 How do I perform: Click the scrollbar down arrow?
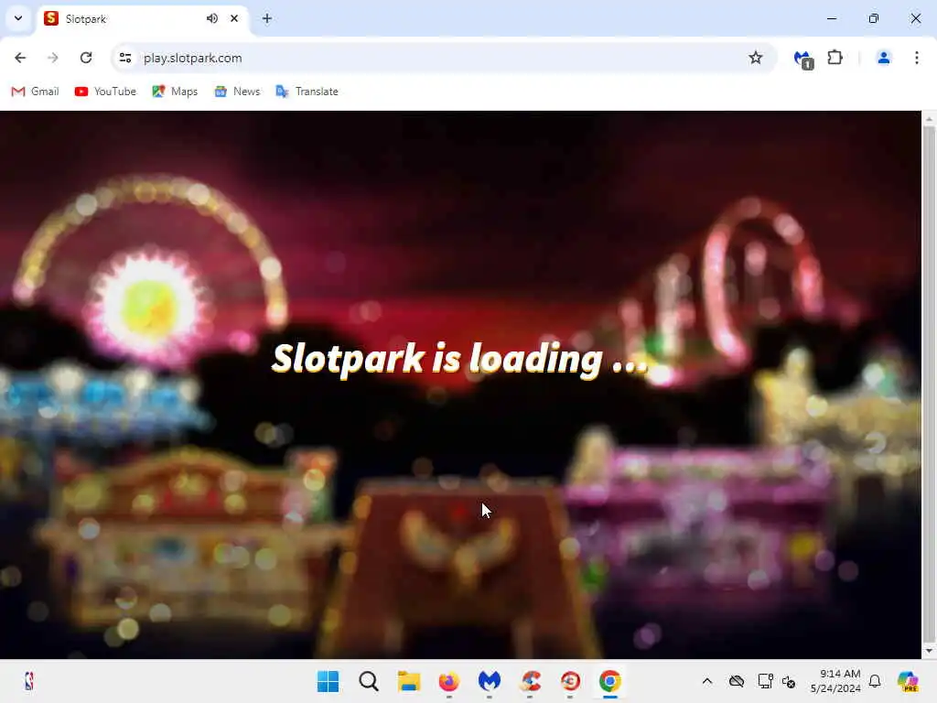point(929,651)
